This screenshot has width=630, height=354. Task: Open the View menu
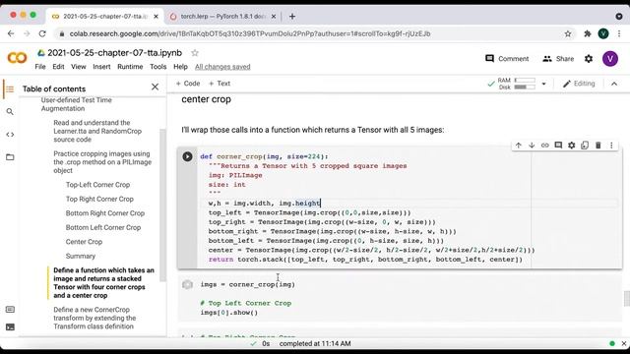79,67
